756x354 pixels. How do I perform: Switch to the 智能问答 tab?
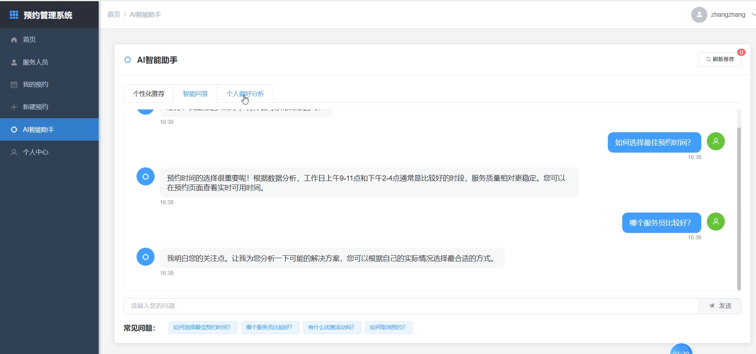click(x=195, y=94)
